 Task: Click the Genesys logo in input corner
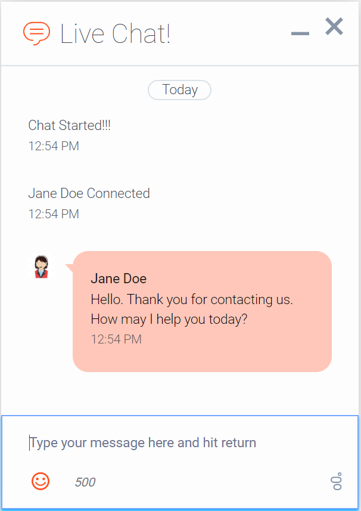coord(337,481)
